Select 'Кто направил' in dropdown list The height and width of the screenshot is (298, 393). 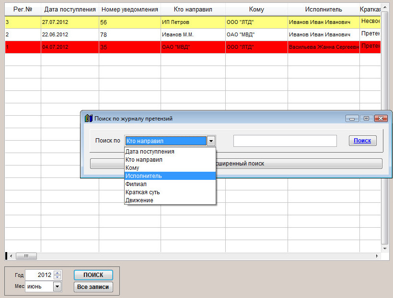(x=170, y=160)
